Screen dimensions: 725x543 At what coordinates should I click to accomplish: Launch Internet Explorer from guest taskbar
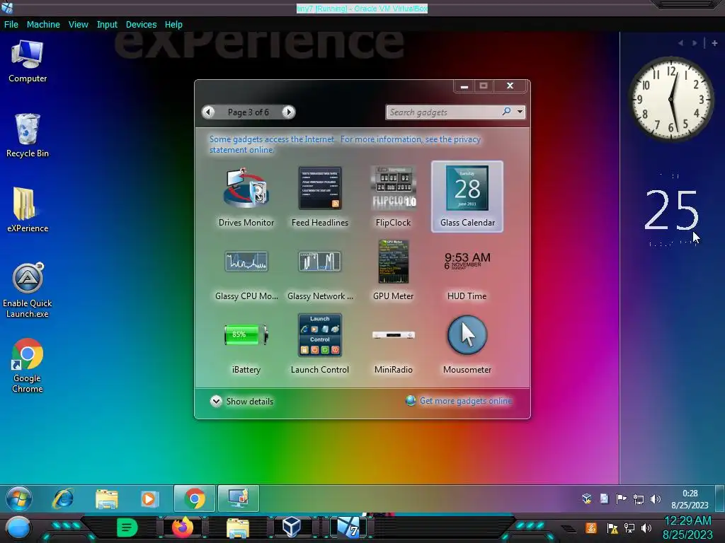coord(63,498)
